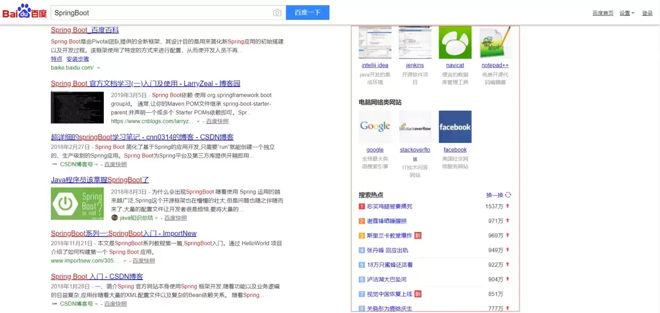Click the stackoverflow text link
Image resolution: width=660 pixels, height=313 pixels.
415,154
